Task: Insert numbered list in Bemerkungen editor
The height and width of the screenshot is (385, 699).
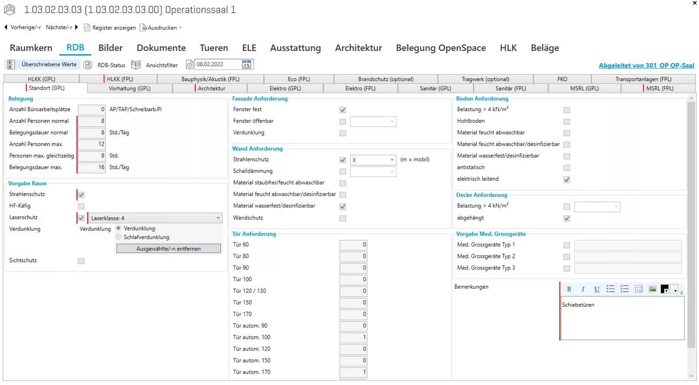Action: click(624, 289)
